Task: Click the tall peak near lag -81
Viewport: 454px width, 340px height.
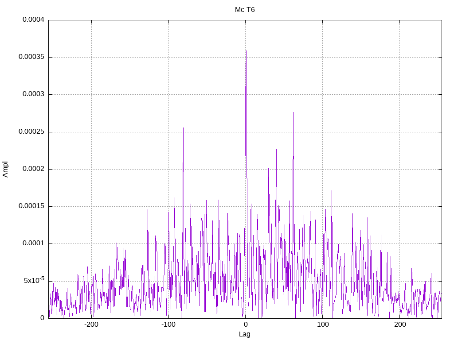Action: pyautogui.click(x=183, y=128)
